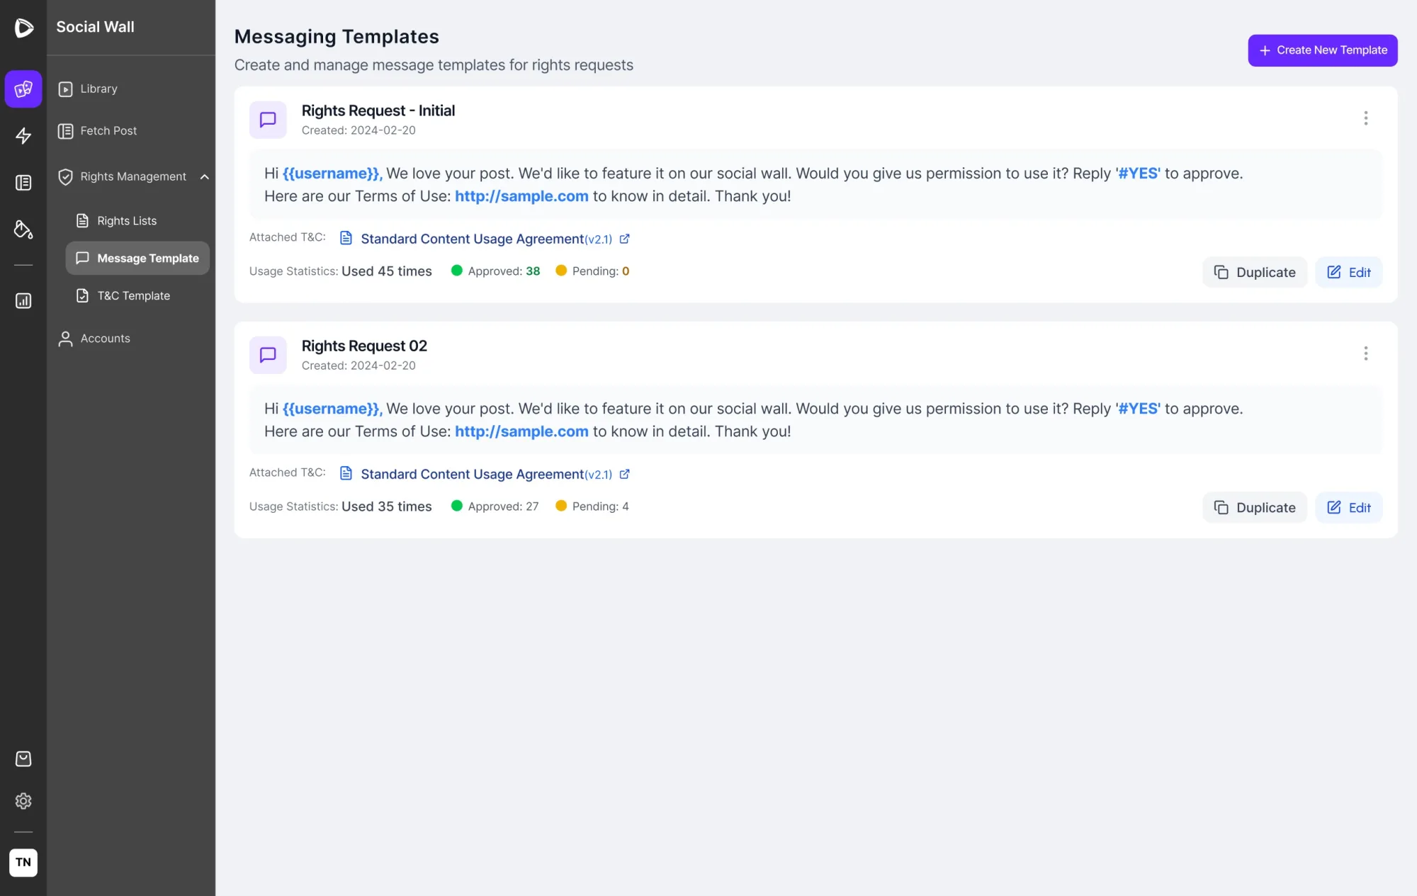Click 'Pending: 4' statistic
The image size is (1417, 896).
592,506
